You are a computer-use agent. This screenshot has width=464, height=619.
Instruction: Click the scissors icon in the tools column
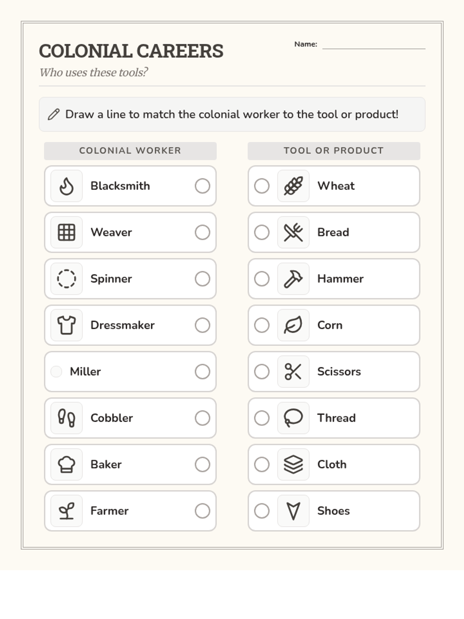[293, 372]
